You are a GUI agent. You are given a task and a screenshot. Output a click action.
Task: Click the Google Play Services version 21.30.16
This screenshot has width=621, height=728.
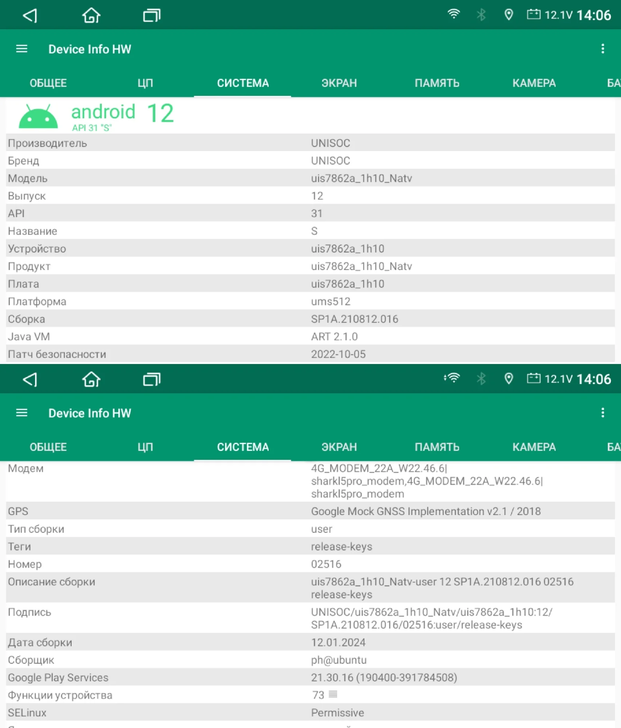click(x=384, y=677)
